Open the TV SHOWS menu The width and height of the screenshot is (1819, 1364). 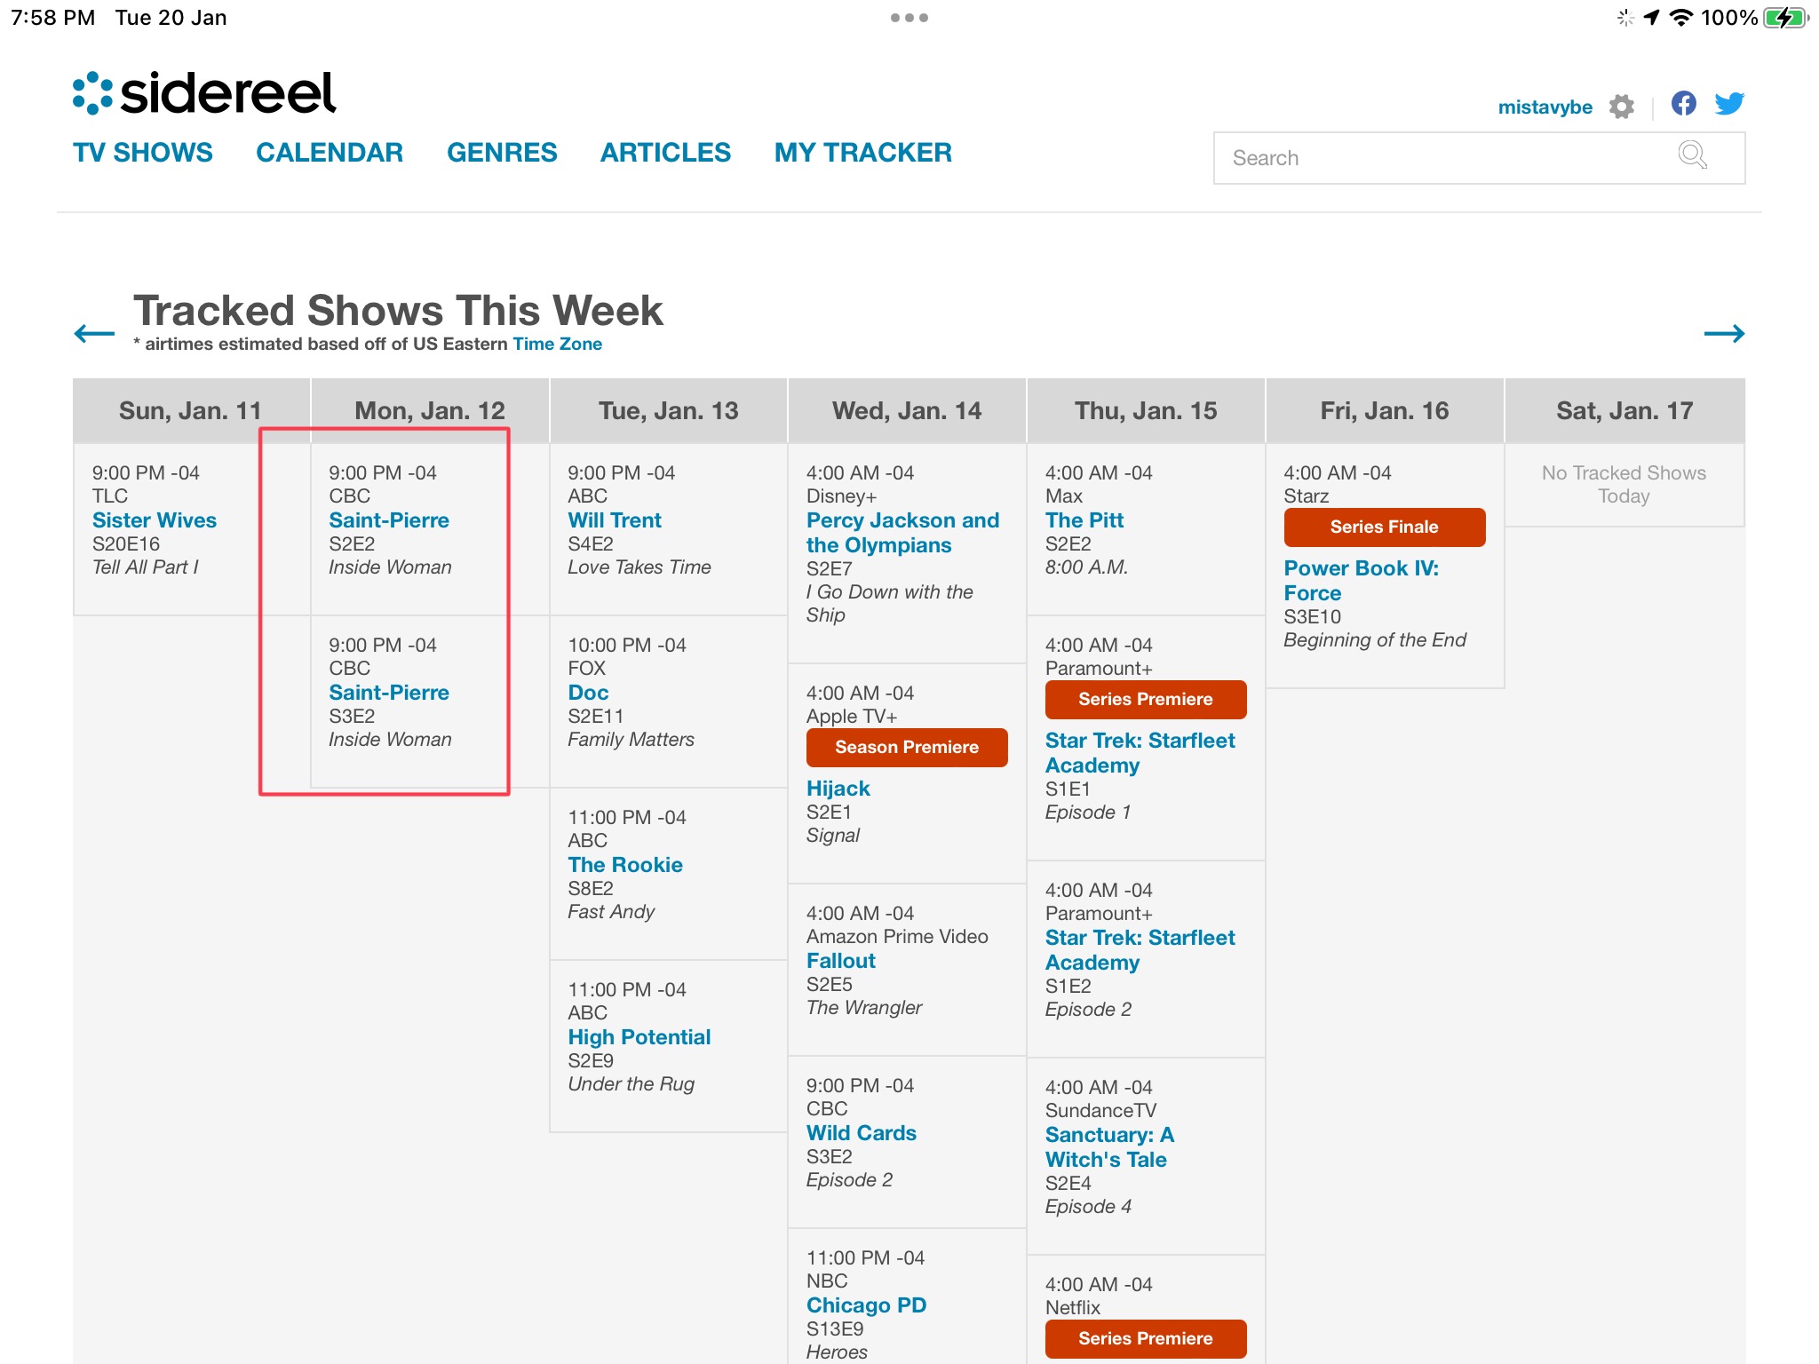click(x=143, y=153)
